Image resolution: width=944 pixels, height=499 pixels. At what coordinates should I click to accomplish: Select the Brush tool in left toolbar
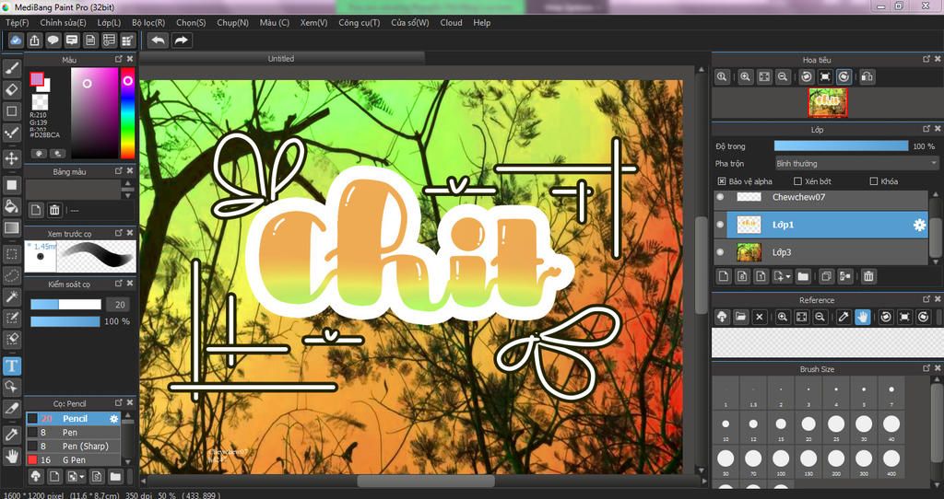pyautogui.click(x=11, y=68)
